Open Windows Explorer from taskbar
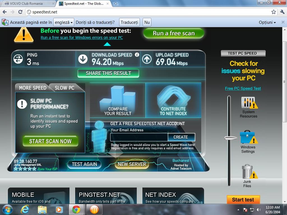Image resolution: width=287 pixels, height=215 pixels. [42, 210]
